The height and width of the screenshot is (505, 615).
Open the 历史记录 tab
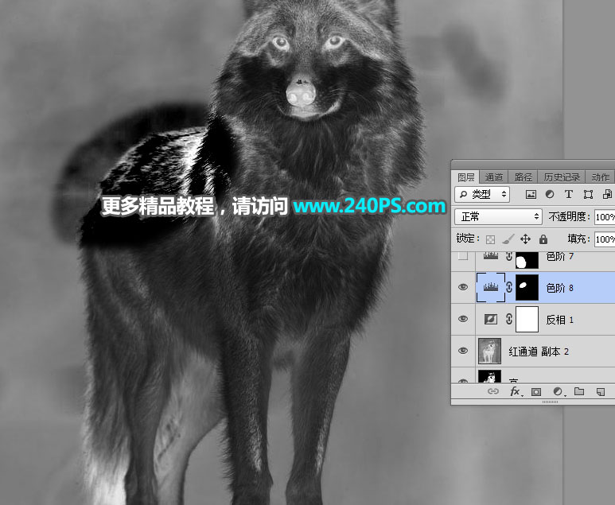click(562, 177)
